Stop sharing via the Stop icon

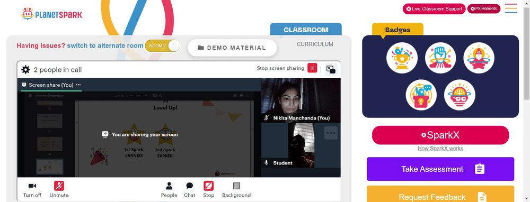pos(208,190)
